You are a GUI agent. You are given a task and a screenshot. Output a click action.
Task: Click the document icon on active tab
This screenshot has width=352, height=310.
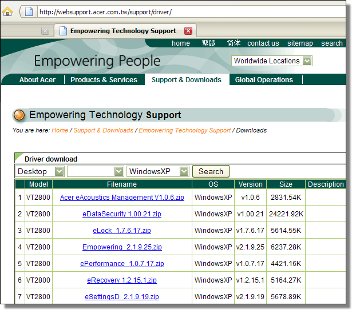pyautogui.click(x=63, y=31)
